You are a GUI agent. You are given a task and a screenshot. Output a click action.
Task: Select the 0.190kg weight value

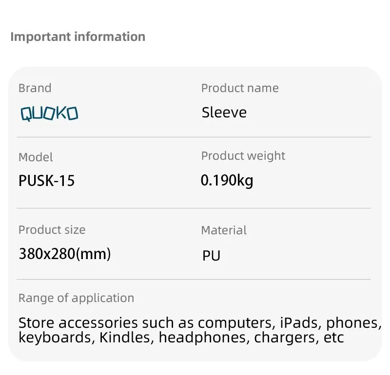pos(227,181)
